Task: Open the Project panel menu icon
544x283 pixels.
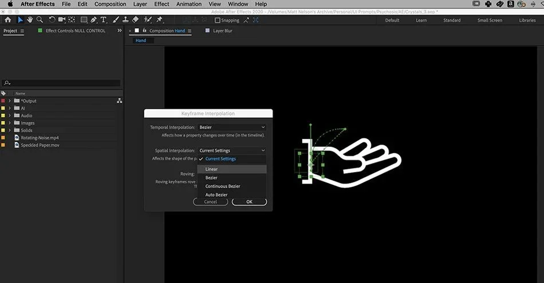Action: (x=22, y=31)
